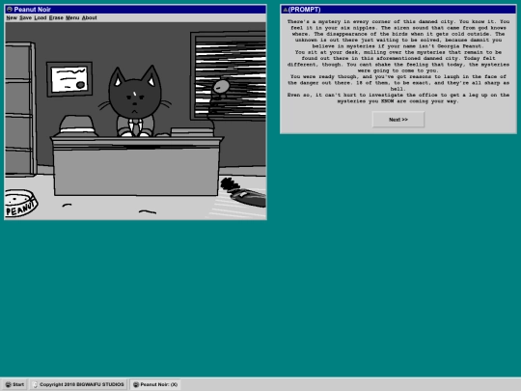Select the Erase menu item

pyautogui.click(x=56, y=18)
